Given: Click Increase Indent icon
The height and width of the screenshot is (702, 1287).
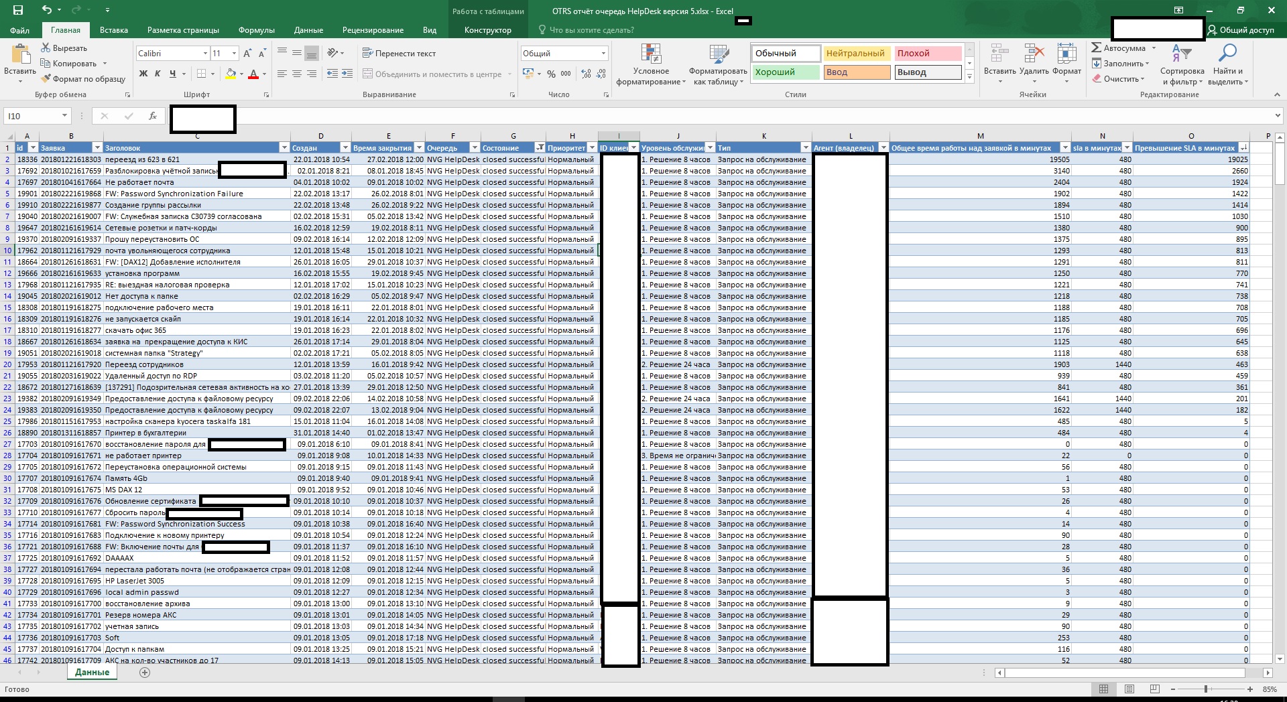Looking at the screenshot, I should [x=347, y=74].
